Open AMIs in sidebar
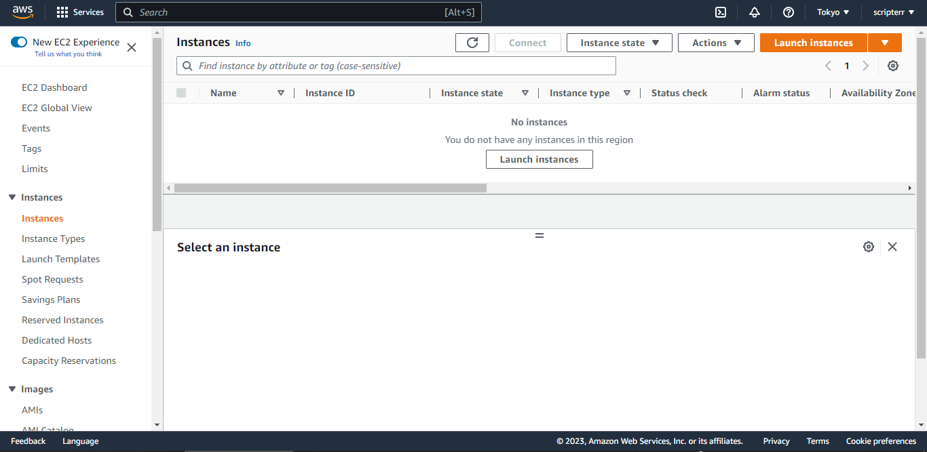Viewport: 927px width, 452px height. (32, 410)
